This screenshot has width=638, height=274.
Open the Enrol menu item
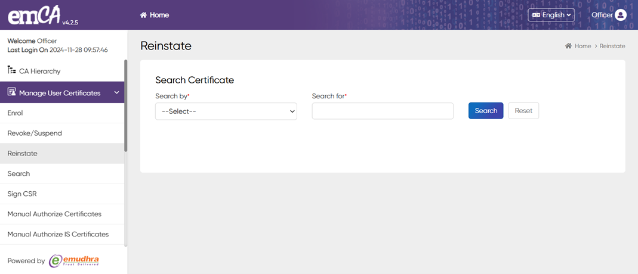[x=15, y=113]
